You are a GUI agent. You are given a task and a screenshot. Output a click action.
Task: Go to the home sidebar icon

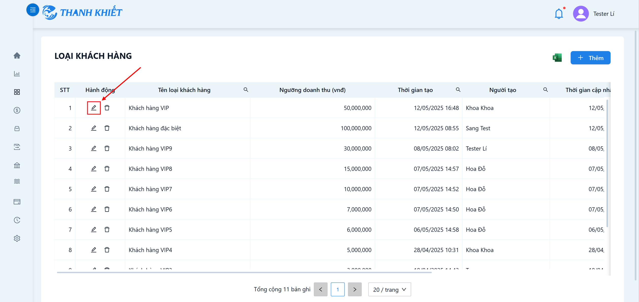pyautogui.click(x=17, y=55)
